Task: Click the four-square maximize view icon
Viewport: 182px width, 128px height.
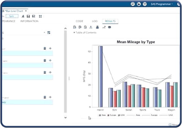Action: 40,16
